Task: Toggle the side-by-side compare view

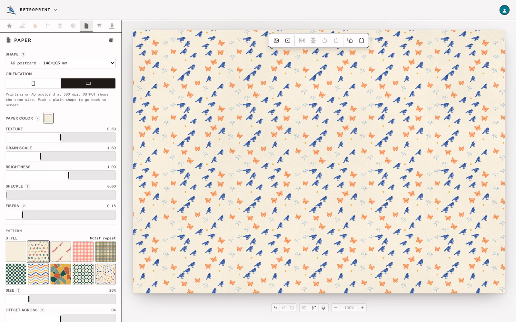Action: pos(304,308)
